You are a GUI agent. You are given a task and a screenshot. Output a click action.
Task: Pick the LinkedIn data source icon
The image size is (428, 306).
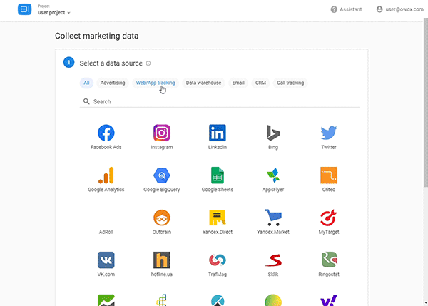click(x=218, y=133)
